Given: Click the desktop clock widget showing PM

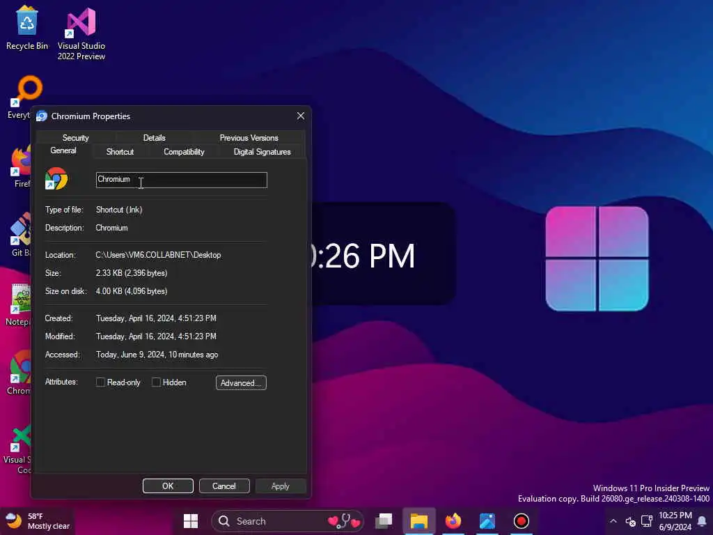Looking at the screenshot, I should (383, 254).
